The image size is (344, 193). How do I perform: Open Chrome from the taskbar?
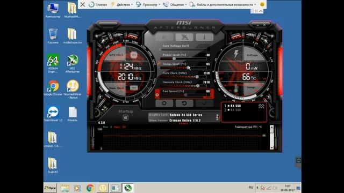click(90, 188)
